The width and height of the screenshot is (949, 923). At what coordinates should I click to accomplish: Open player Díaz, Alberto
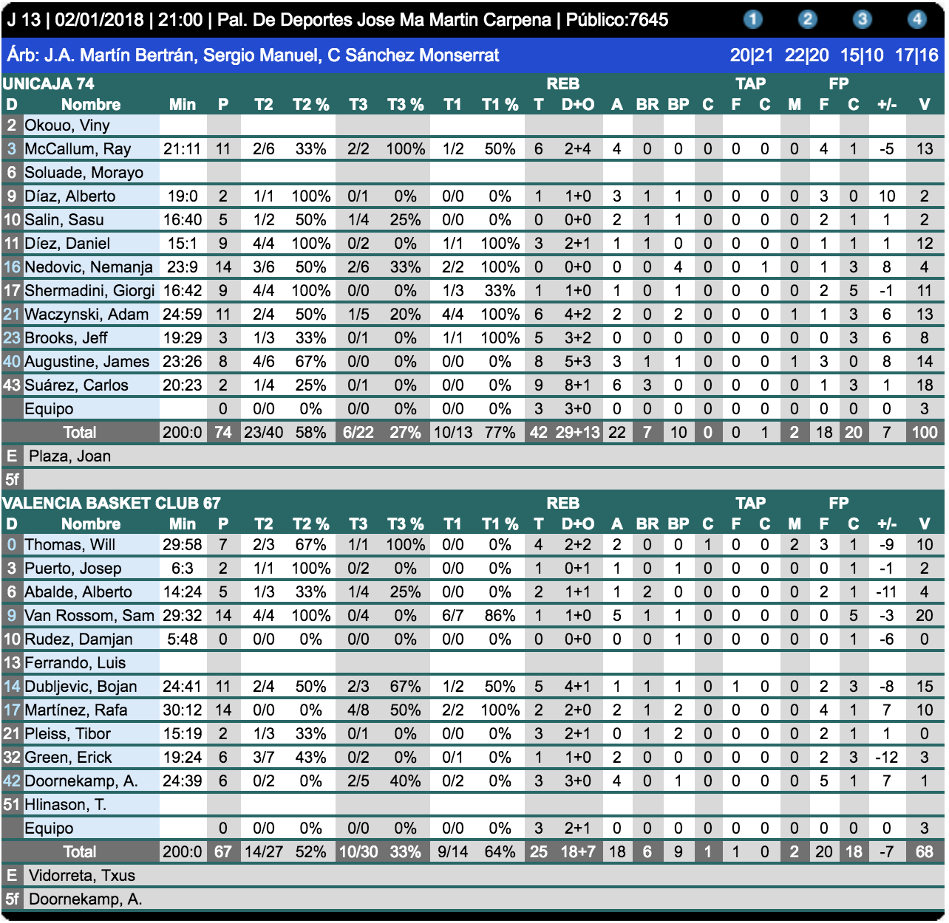70,196
